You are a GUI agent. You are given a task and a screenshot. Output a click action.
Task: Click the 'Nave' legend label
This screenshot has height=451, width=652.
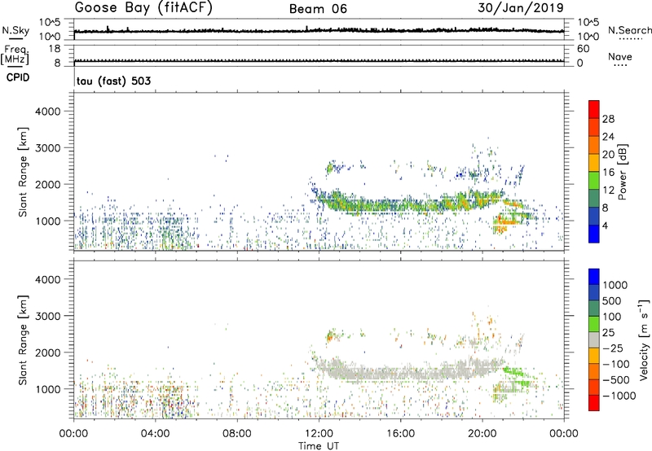(620, 56)
